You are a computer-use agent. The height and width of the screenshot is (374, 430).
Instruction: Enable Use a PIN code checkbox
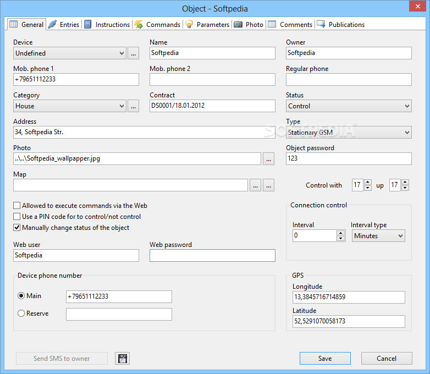(x=16, y=217)
